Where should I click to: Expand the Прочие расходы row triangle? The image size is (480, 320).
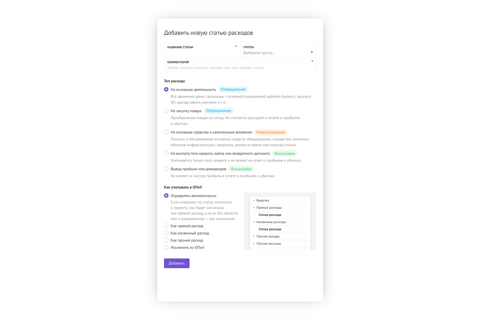tap(253, 243)
